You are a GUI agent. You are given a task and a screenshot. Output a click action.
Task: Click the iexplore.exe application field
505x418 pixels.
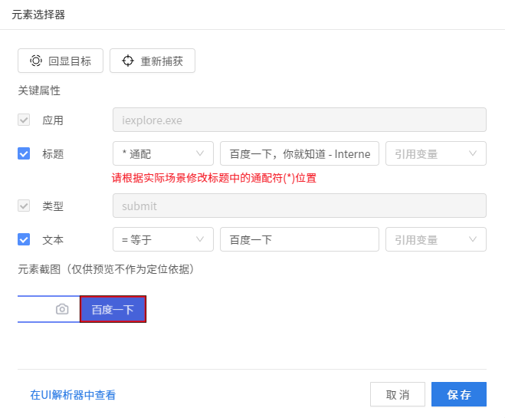299,120
